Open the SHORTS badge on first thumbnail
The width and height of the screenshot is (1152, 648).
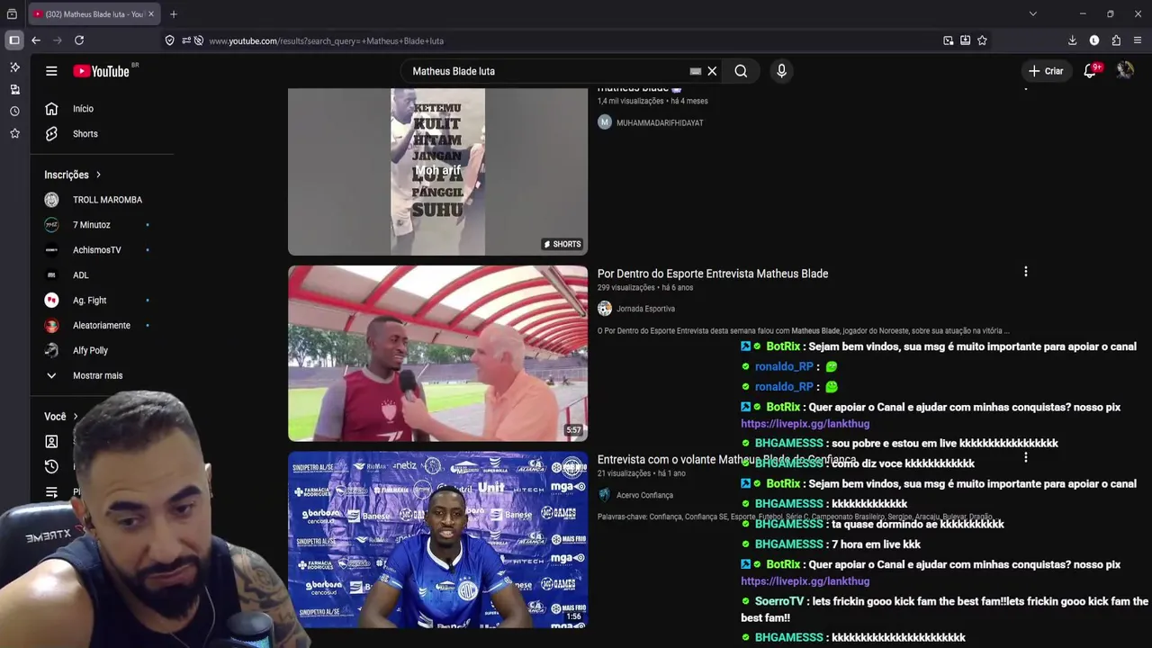562,244
